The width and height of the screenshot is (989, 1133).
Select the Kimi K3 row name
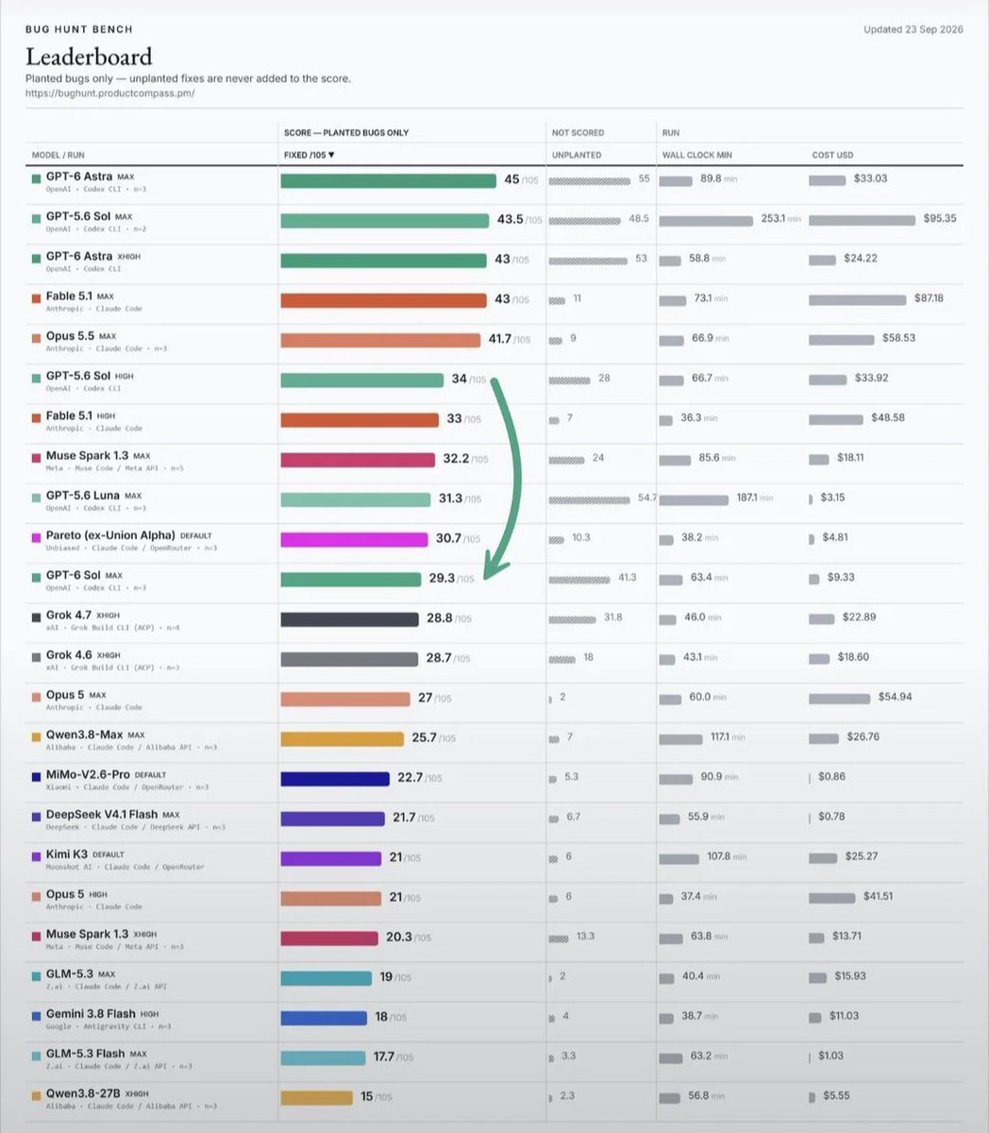[x=85, y=854]
